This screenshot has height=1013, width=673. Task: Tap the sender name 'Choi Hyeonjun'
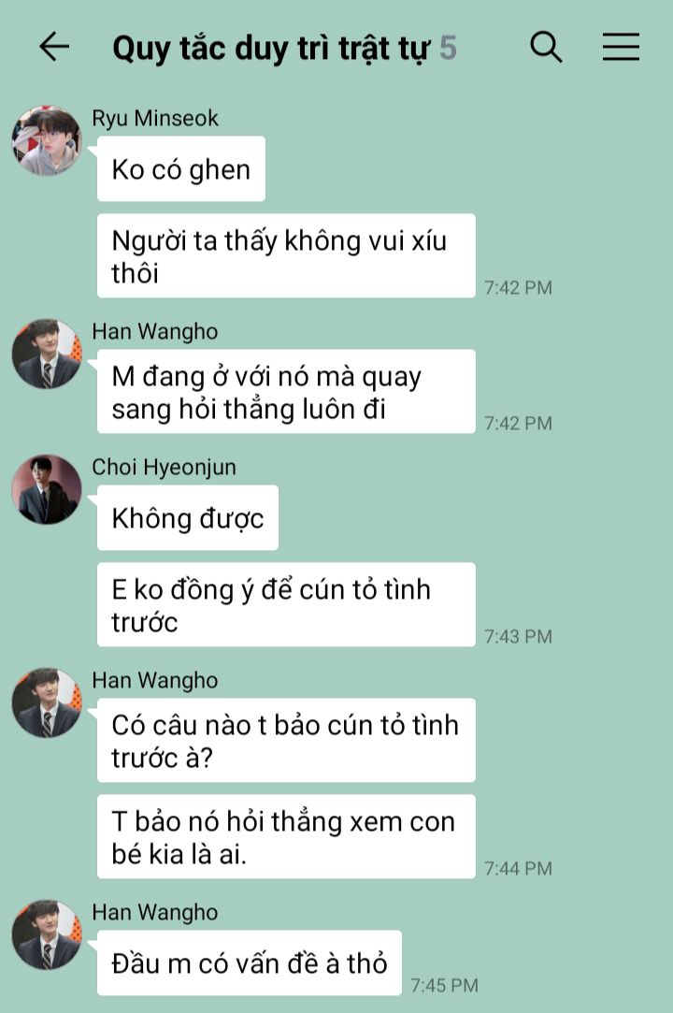tap(165, 467)
